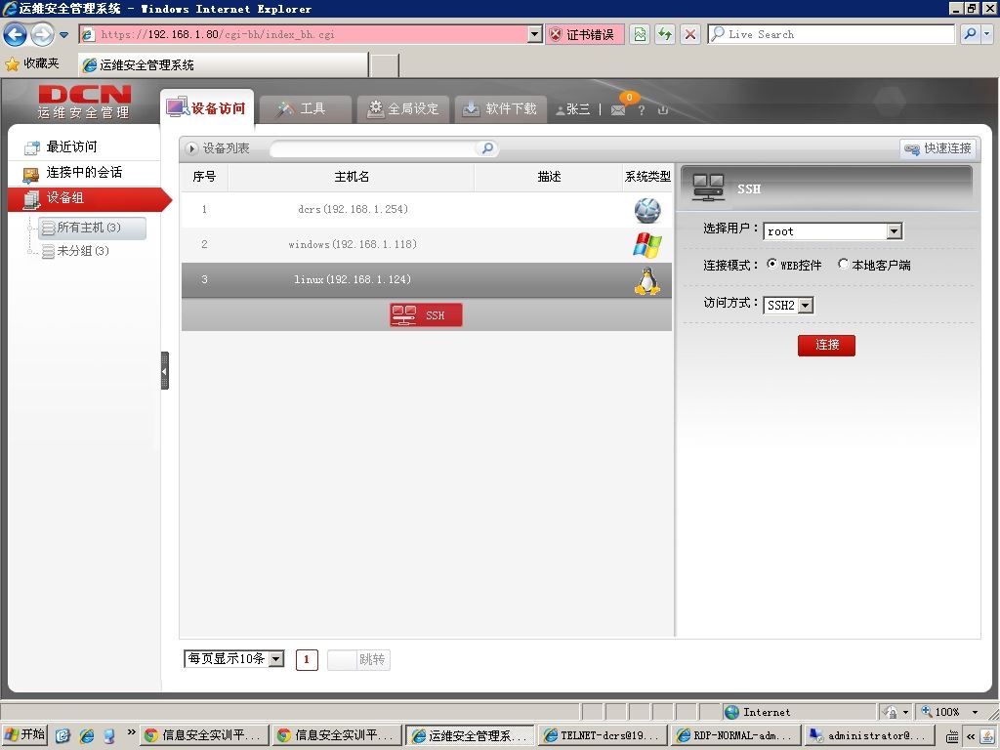Switch to the 软件下载 tab
The image size is (1000, 750).
pos(500,109)
